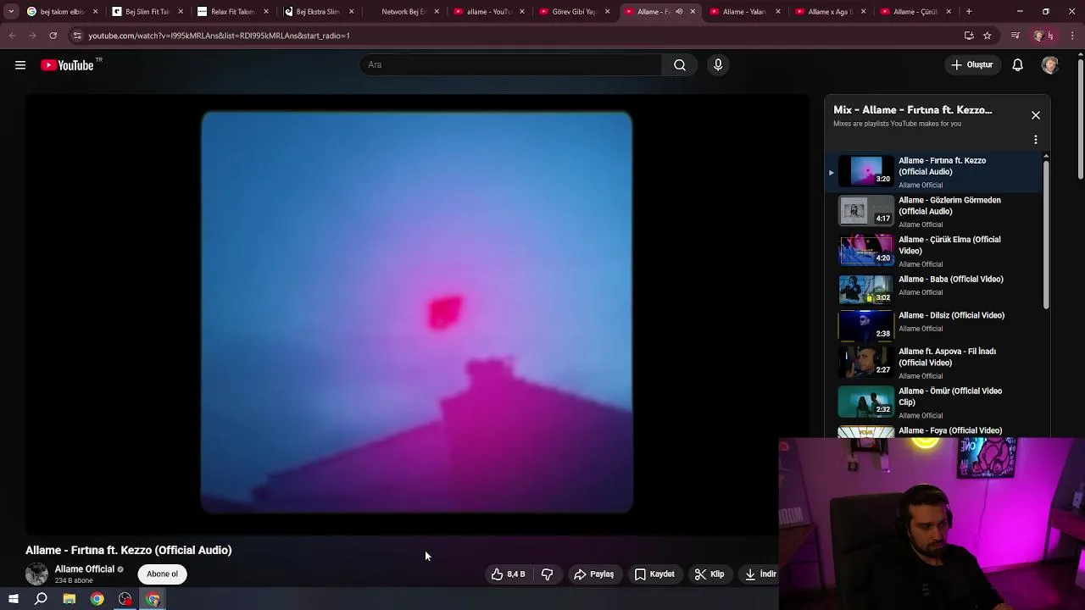The width and height of the screenshot is (1085, 610).
Task: Switch to the 'Relax Fit Takım' tab
Action: 232,12
